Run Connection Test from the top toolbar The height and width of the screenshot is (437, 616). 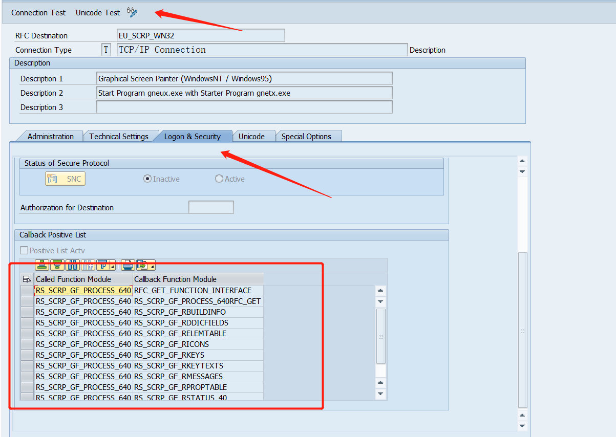38,12
